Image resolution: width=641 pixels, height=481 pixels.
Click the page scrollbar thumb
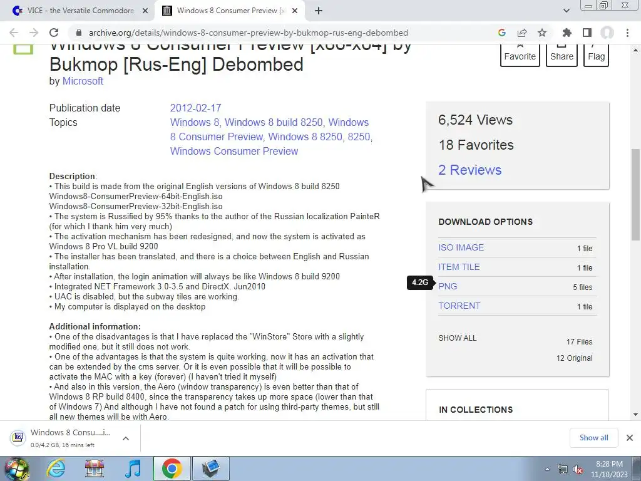tap(635, 194)
